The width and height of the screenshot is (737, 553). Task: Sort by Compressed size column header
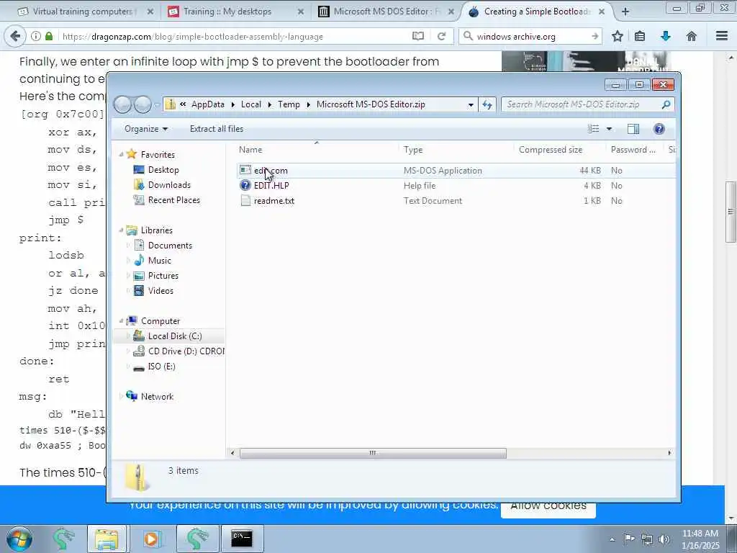560,150
